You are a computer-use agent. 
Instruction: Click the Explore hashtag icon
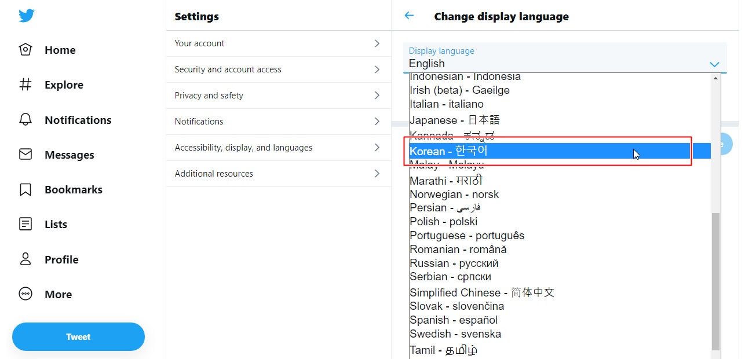tap(25, 85)
